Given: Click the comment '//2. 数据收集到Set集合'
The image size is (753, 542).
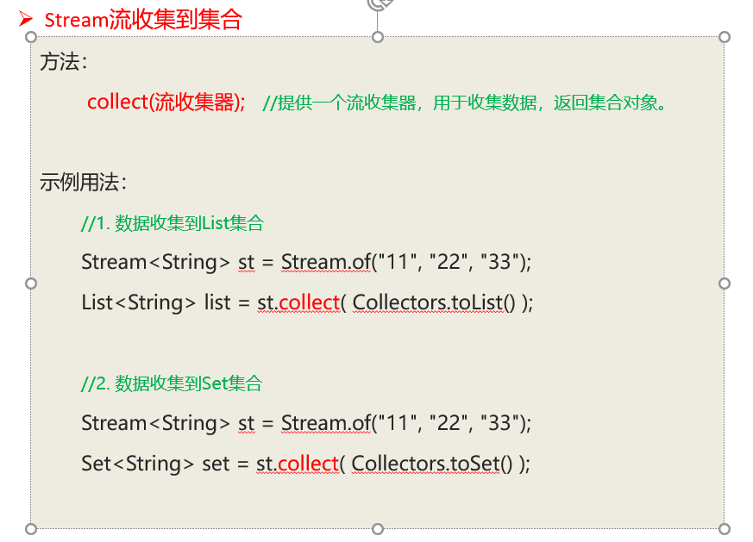Looking at the screenshot, I should tap(172, 383).
